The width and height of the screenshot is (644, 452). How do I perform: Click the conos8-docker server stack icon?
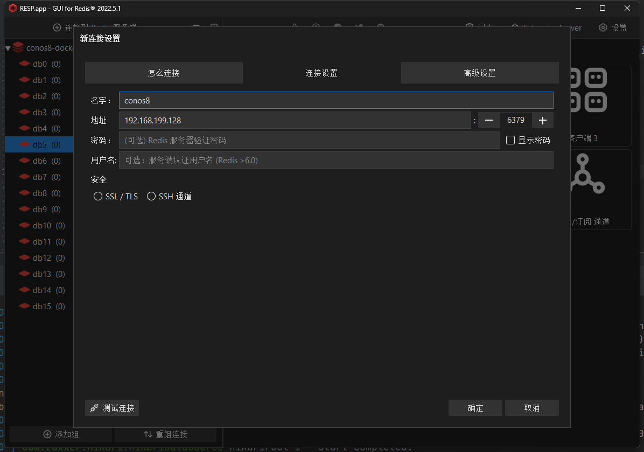18,47
